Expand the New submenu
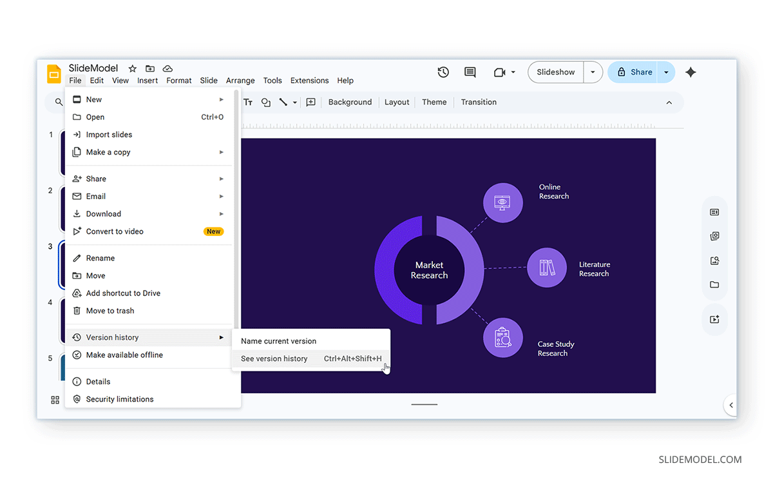The height and width of the screenshot is (479, 773). pos(221,99)
